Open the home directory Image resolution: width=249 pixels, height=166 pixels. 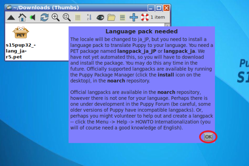(22, 17)
